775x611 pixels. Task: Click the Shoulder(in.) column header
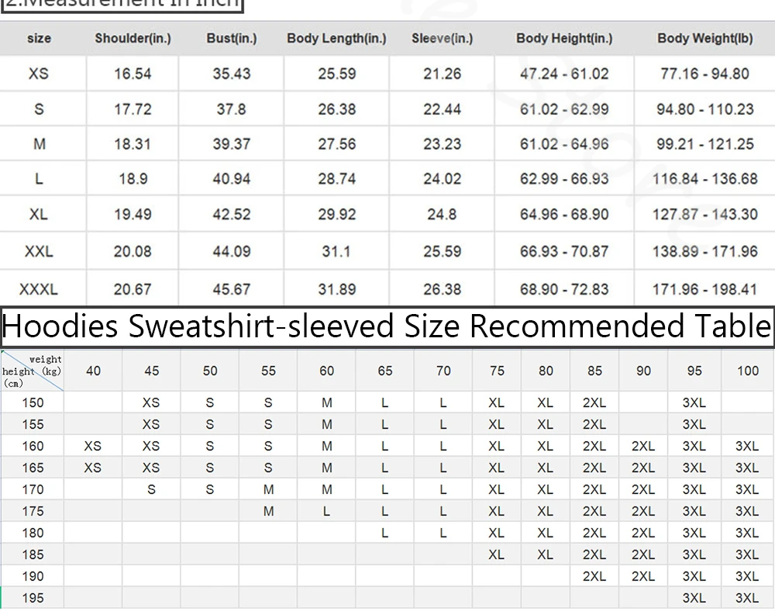click(x=133, y=39)
